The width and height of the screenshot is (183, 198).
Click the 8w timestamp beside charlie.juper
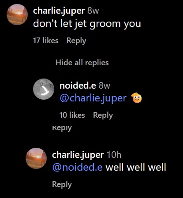click(x=93, y=11)
